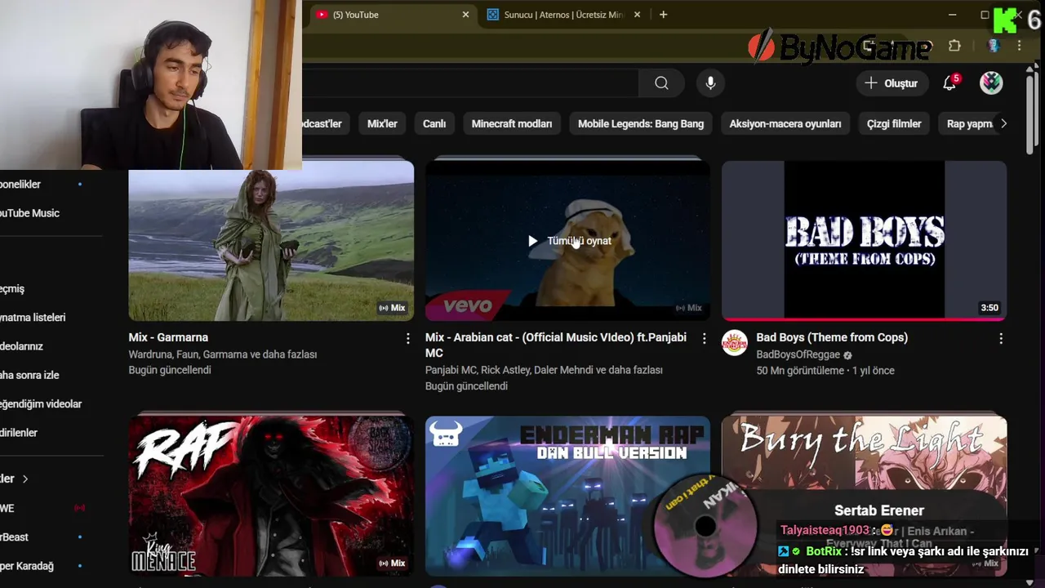Screen dimensions: 1045x588
Task: Click the 3:50 duration badge on Bad Boys
Action: [x=989, y=308]
